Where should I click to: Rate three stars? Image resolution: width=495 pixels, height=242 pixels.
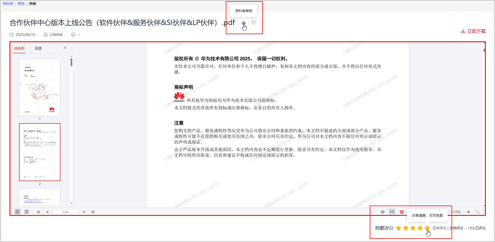pyautogui.click(x=413, y=228)
